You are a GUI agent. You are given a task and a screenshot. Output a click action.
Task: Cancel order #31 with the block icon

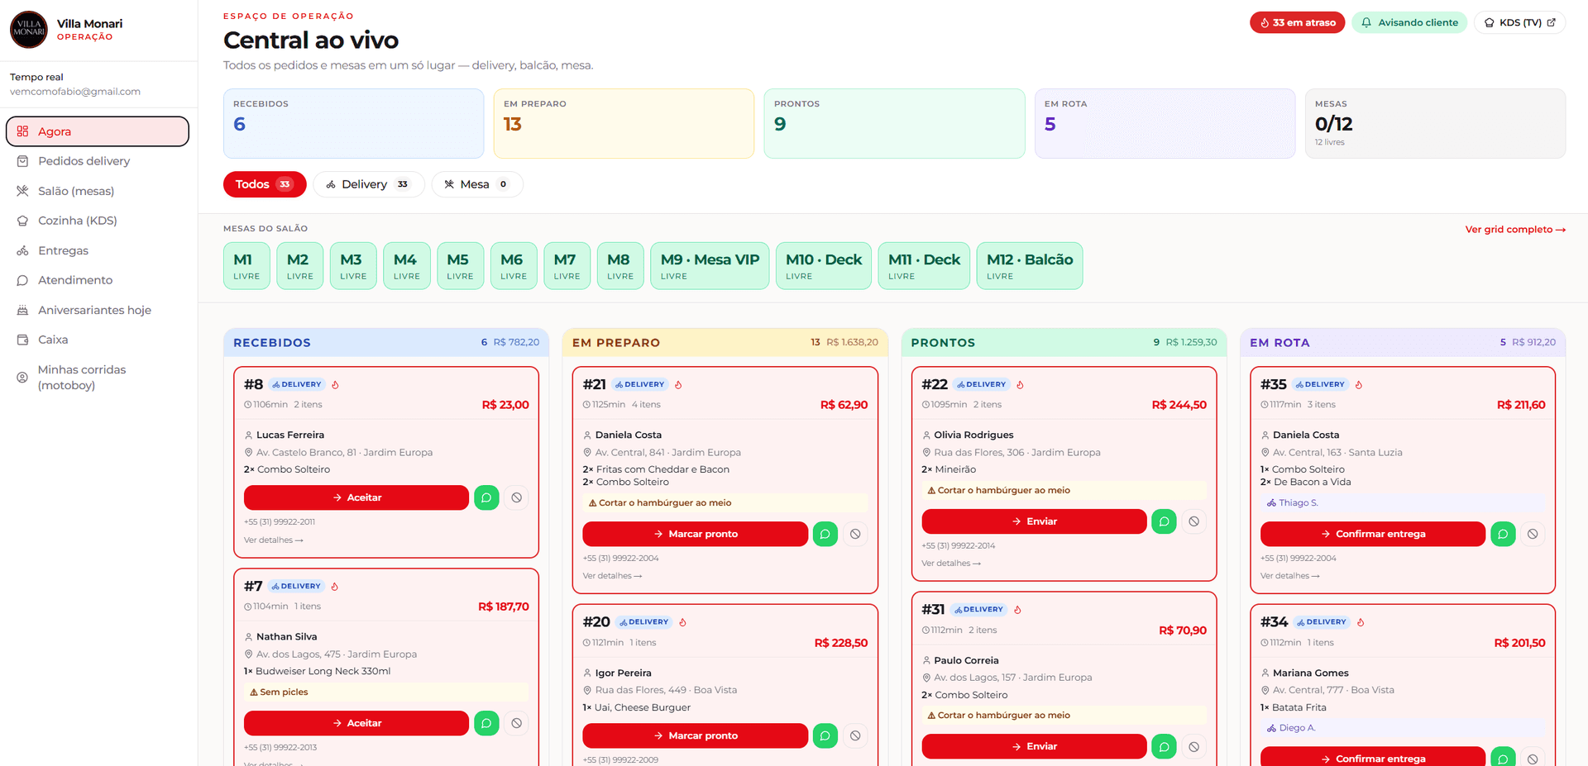tap(1193, 746)
